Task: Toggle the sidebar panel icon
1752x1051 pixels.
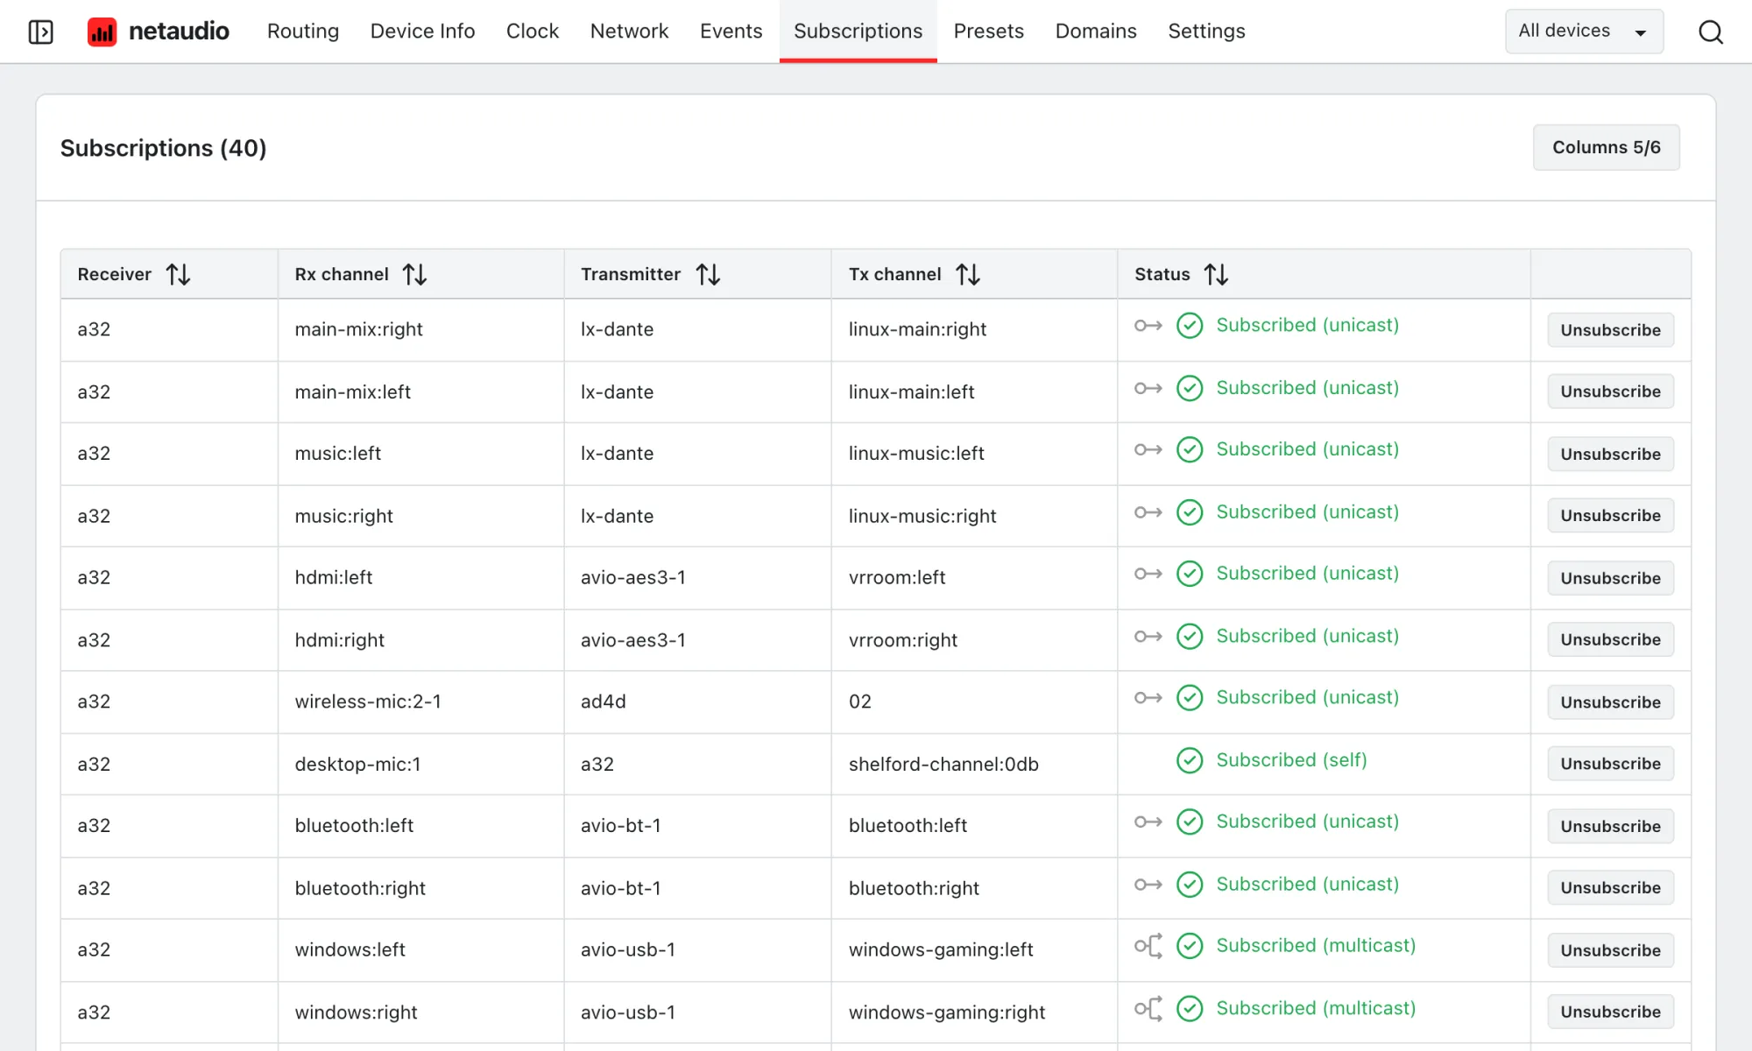Action: click(x=41, y=32)
